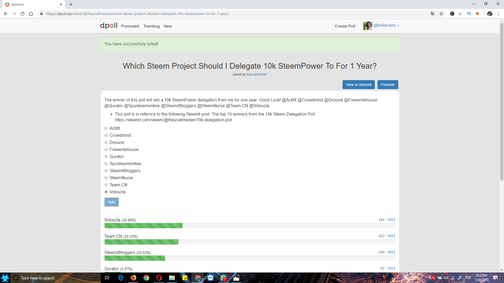Open the MetaMask fox extension
504x283 pixels.
click(477, 14)
